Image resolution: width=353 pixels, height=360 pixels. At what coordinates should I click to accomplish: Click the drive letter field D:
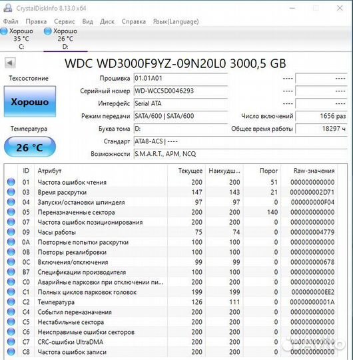point(180,129)
